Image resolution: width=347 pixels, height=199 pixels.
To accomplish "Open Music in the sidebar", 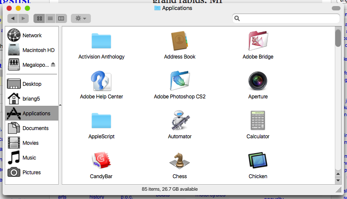I will (32, 158).
